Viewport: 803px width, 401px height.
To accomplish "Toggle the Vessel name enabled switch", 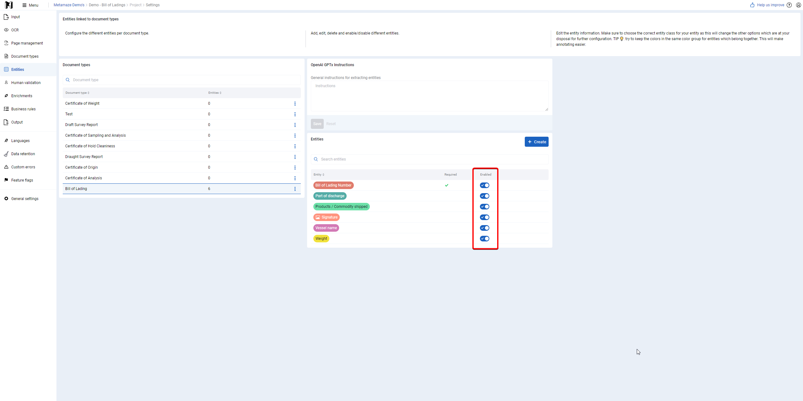I will coord(484,228).
